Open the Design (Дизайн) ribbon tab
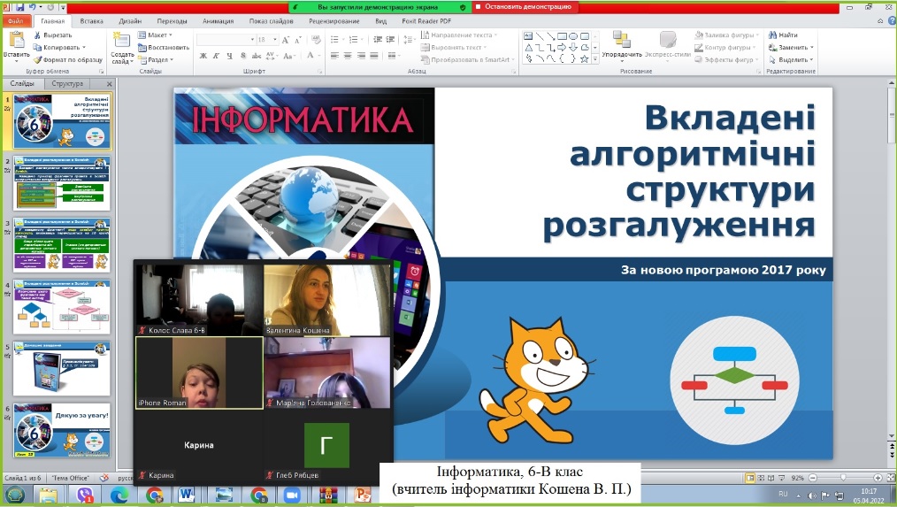The width and height of the screenshot is (897, 507). pos(130,19)
